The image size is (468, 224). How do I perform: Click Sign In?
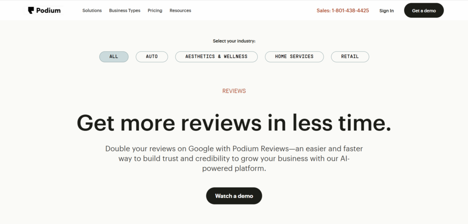tap(387, 11)
